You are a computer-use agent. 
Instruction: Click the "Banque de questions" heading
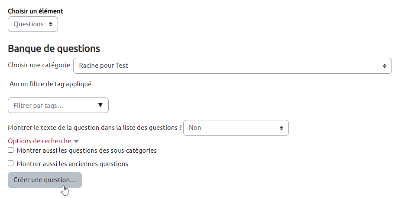point(54,48)
